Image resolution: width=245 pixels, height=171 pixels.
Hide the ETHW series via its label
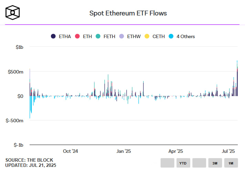point(134,36)
